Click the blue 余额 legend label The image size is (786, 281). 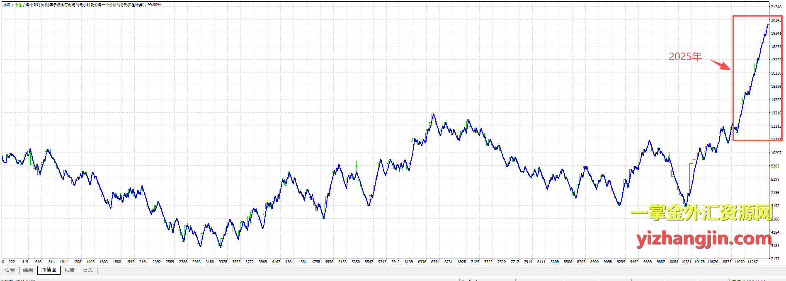click(x=7, y=5)
